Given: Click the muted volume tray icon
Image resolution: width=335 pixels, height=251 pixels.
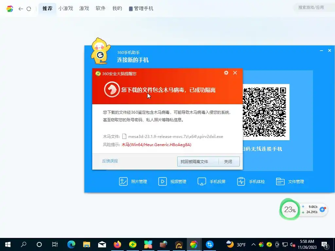Looking at the screenshot, I should tap(292, 244).
